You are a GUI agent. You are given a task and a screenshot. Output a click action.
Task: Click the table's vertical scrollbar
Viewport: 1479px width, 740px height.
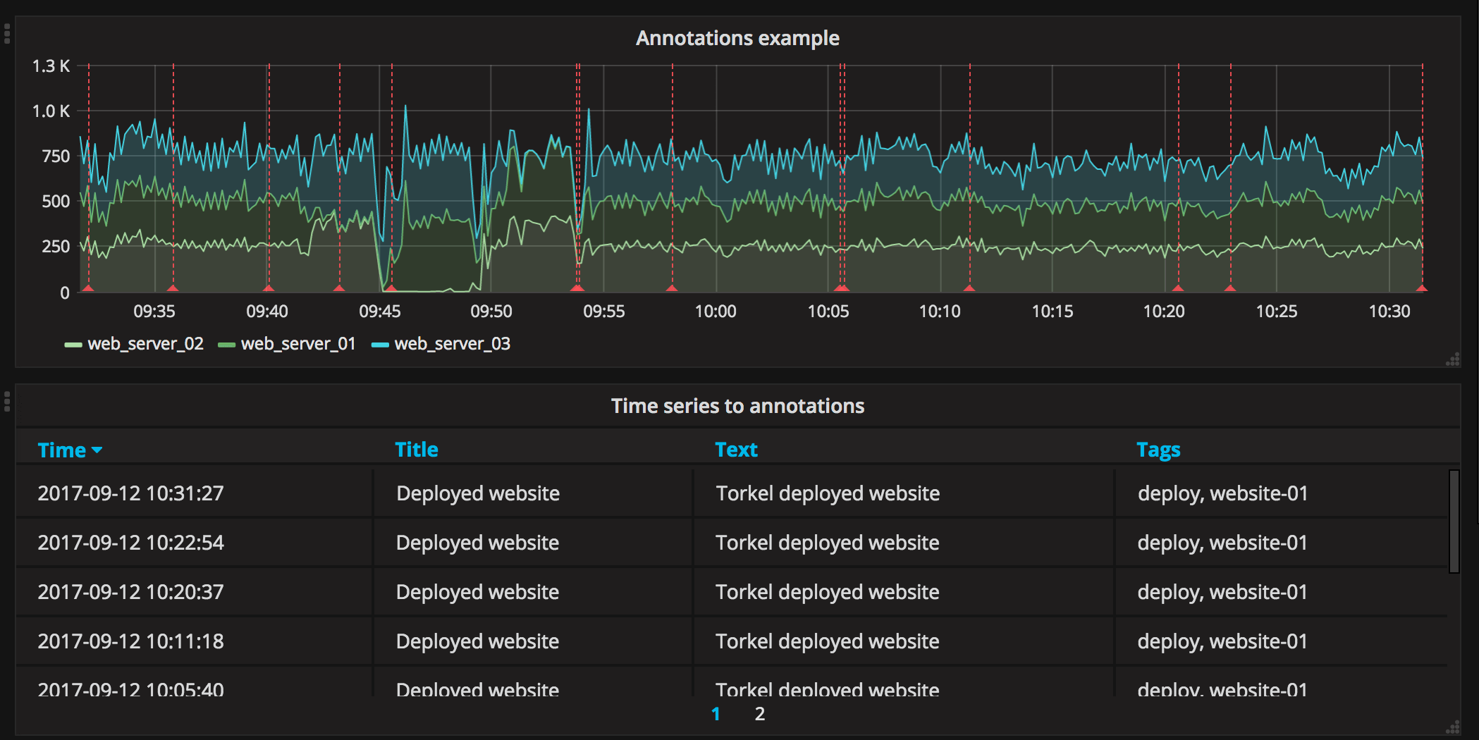point(1454,522)
